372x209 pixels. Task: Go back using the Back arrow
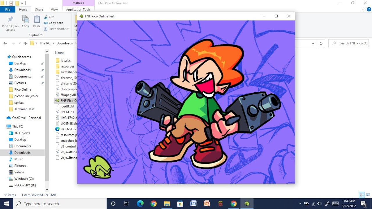[5, 43]
